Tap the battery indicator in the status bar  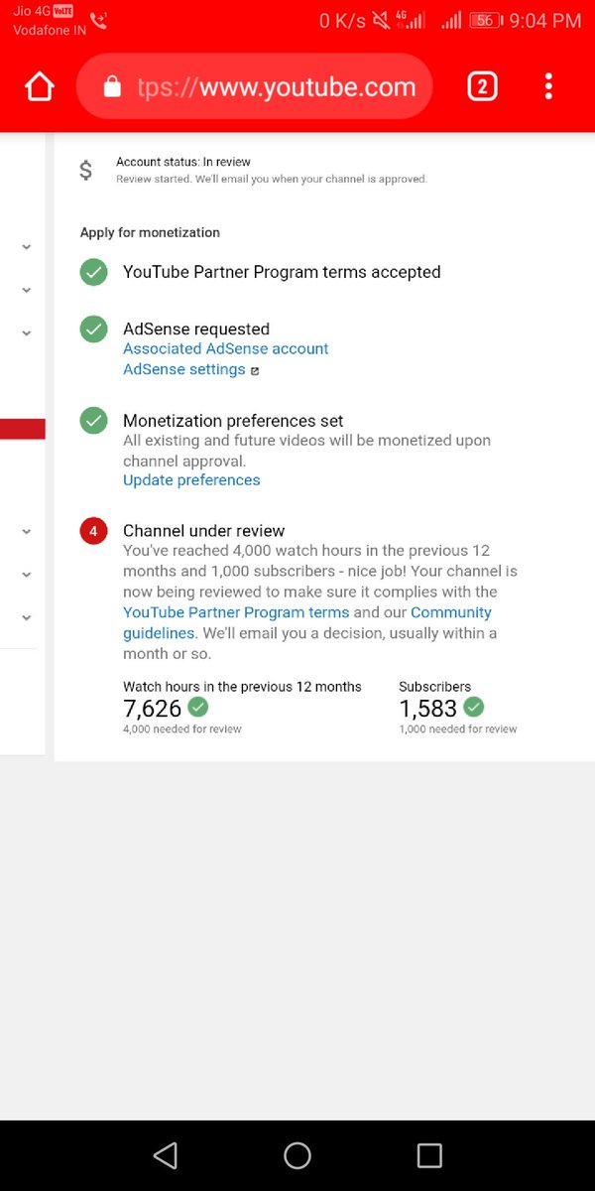485,20
